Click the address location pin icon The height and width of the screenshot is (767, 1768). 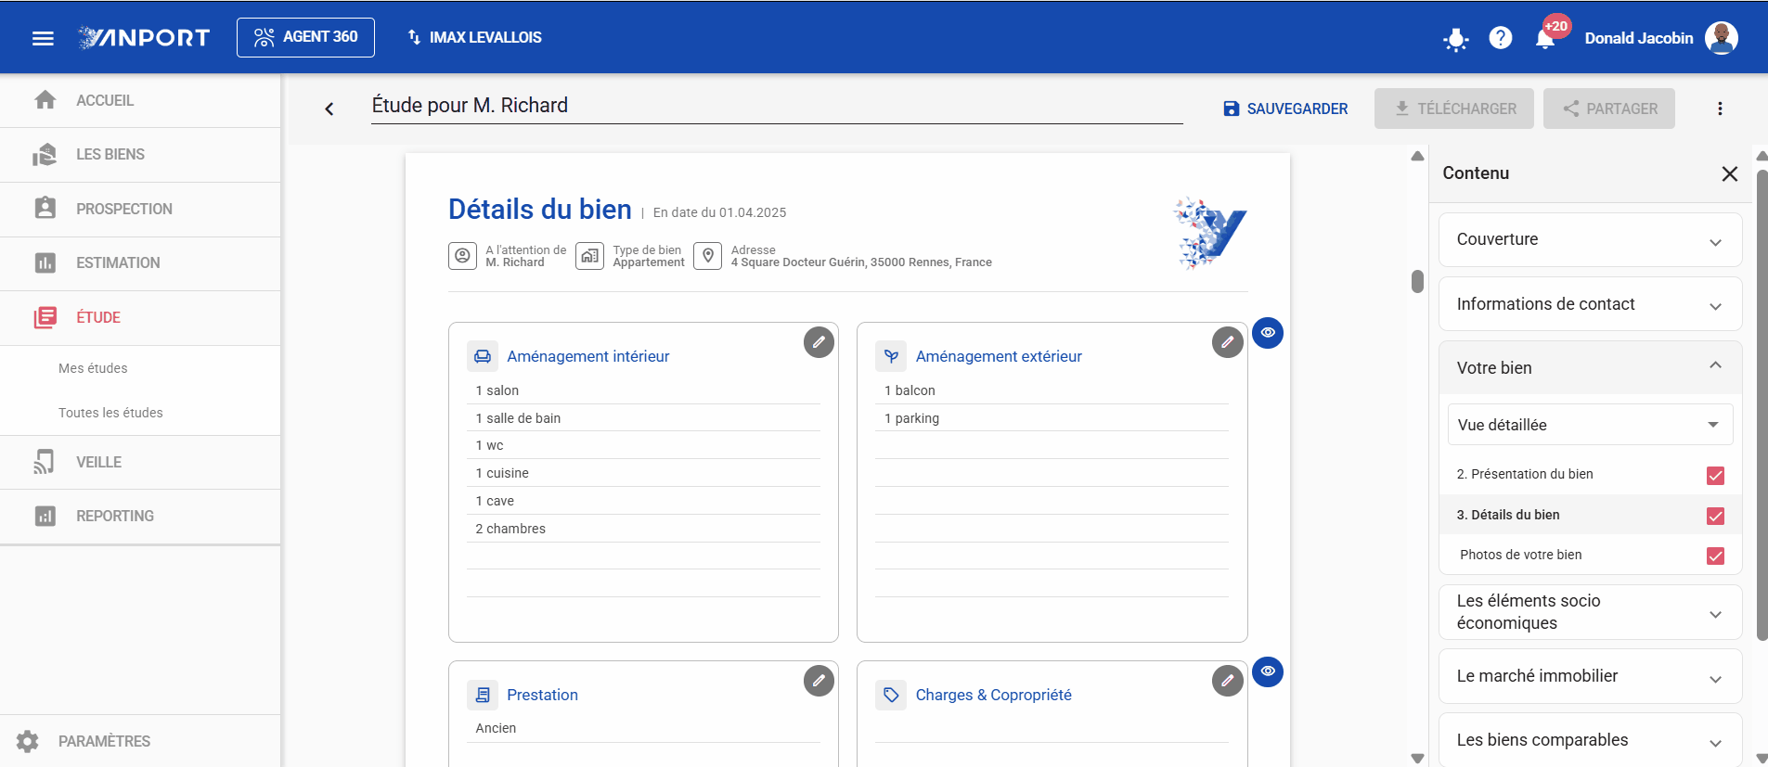708,256
